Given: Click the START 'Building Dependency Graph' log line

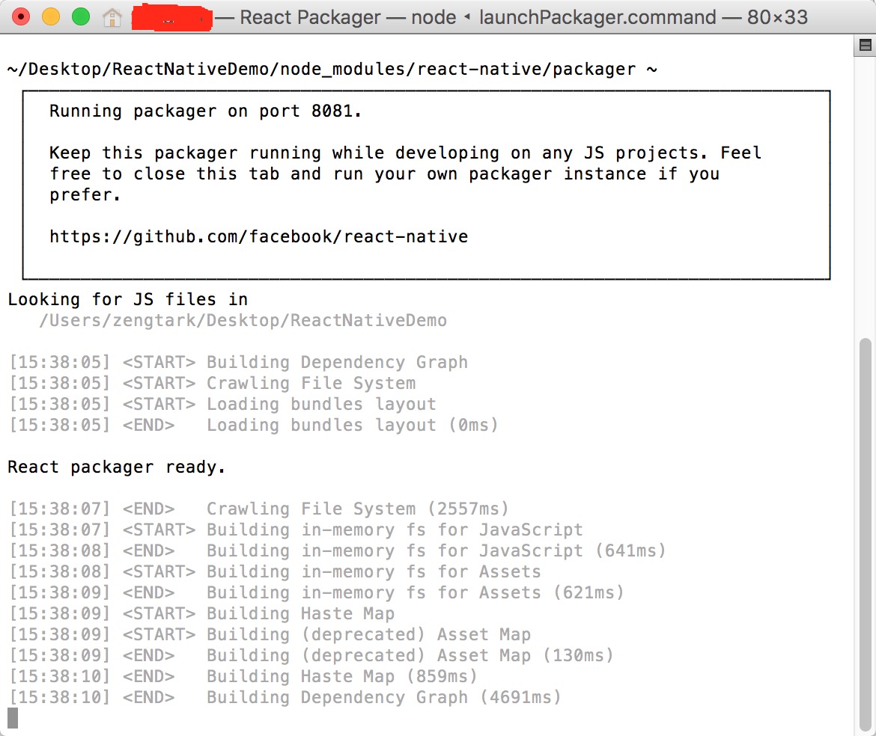Looking at the screenshot, I should pos(239,362).
